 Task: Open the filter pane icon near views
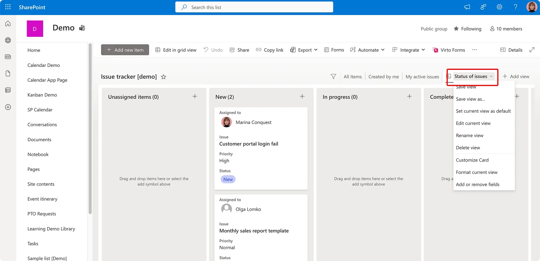point(333,76)
